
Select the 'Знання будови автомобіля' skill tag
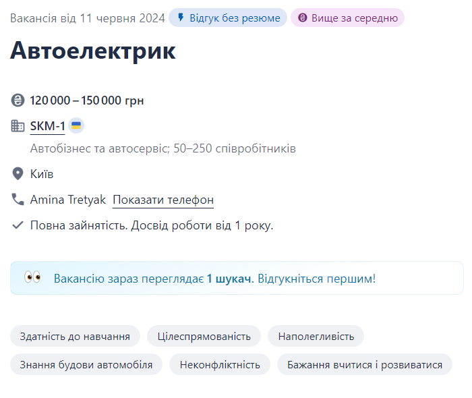[x=86, y=364]
